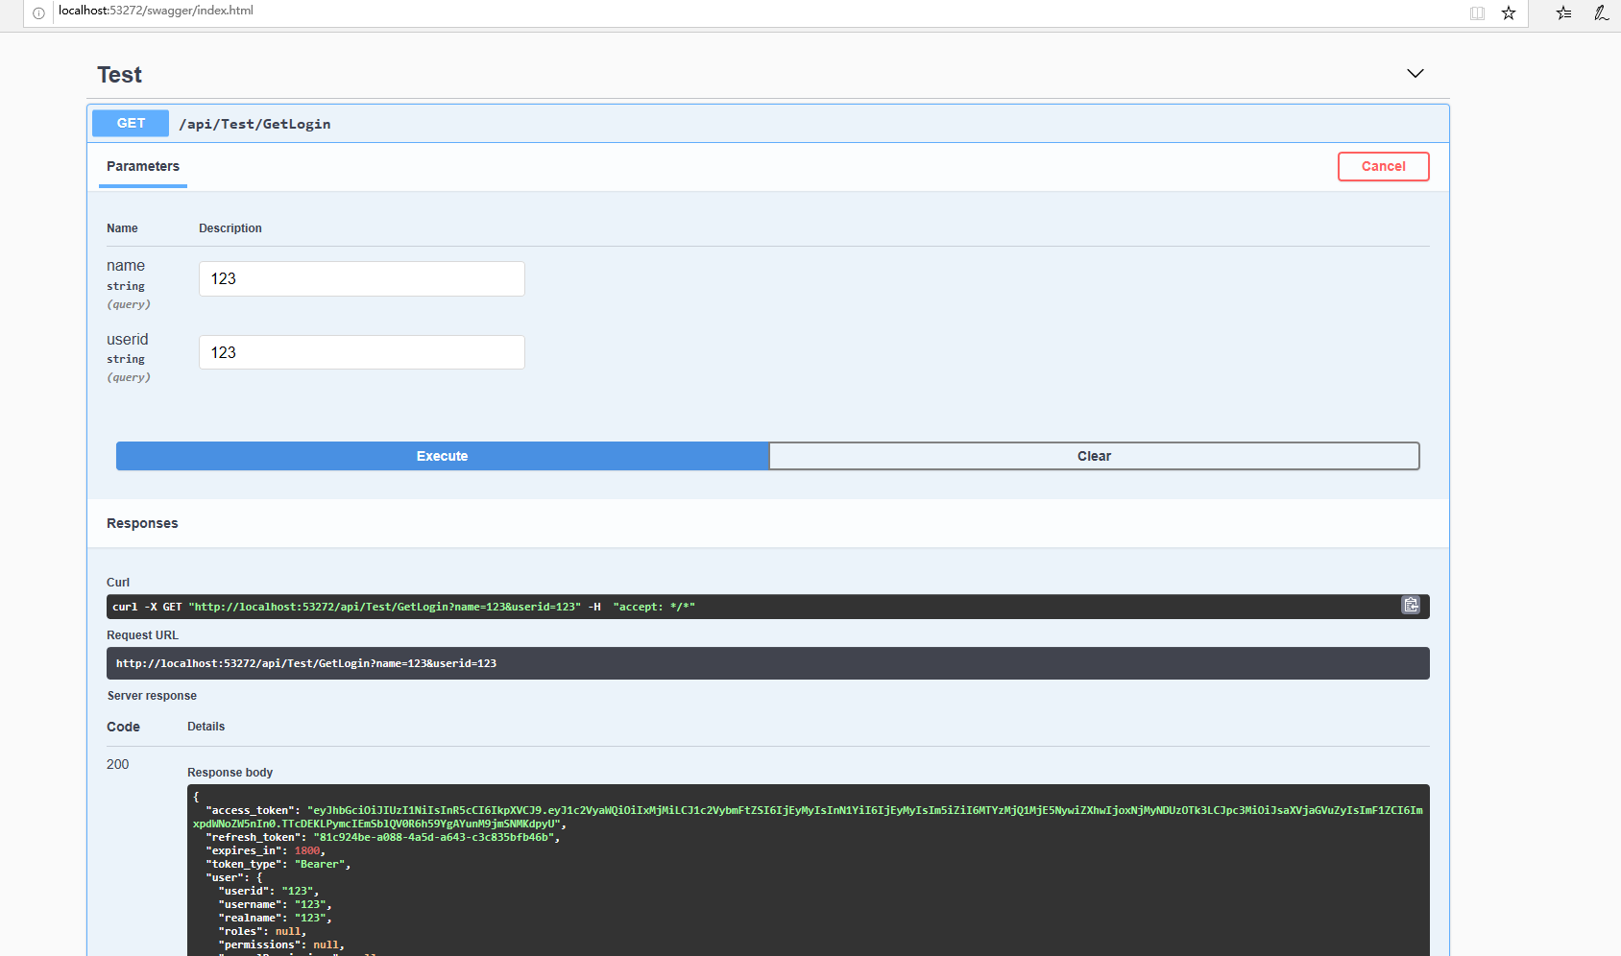Copy the curl command using the clipboard icon
This screenshot has height=956, width=1621.
click(x=1411, y=606)
